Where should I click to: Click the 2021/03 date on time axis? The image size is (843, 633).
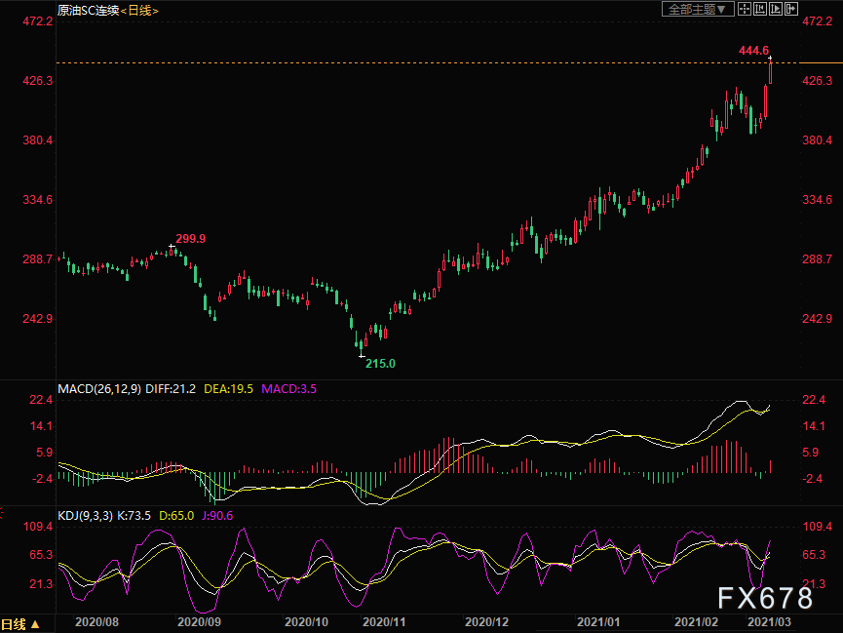769,621
